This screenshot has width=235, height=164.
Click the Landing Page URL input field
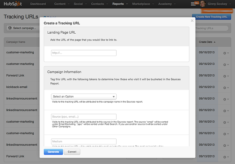click(84, 53)
